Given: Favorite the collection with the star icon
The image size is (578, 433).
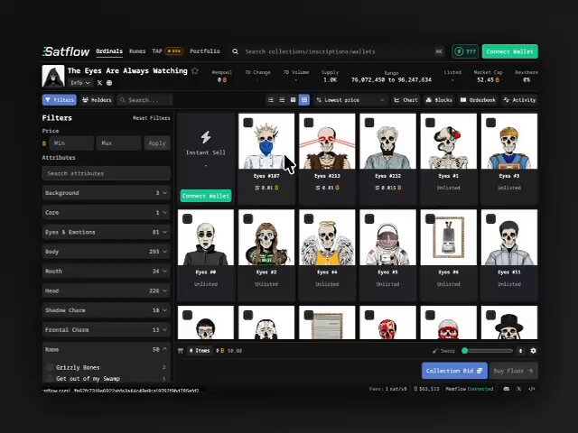Looking at the screenshot, I should 195,70.
